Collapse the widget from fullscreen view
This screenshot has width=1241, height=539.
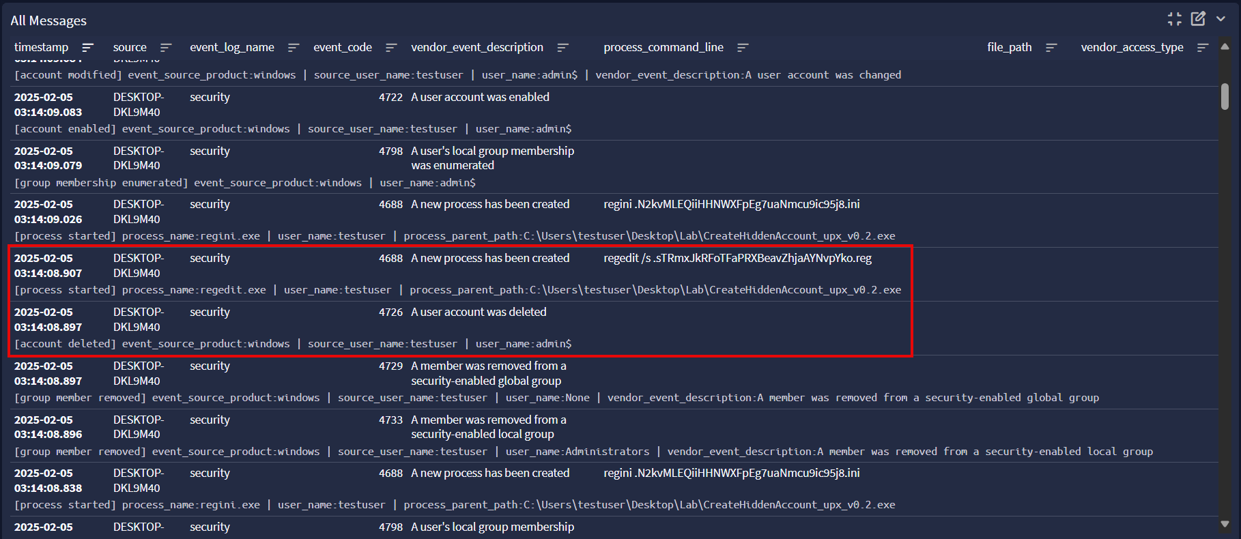point(1174,19)
